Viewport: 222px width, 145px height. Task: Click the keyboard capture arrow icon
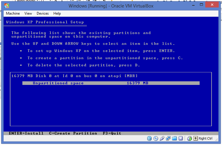coord(195,138)
